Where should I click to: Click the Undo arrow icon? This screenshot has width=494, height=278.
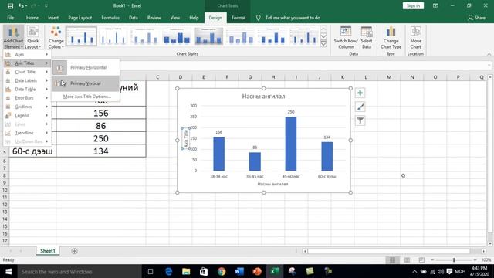point(21,6)
